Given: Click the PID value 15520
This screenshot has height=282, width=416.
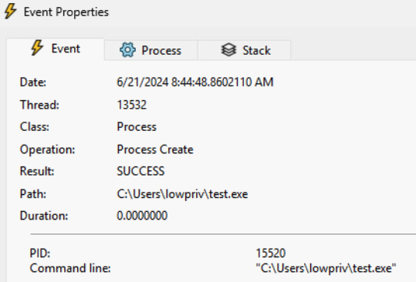Looking at the screenshot, I should click(x=271, y=253).
